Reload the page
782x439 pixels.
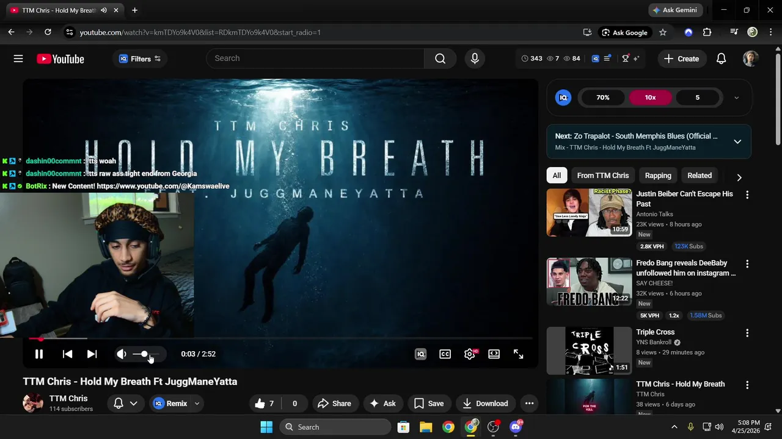tap(48, 32)
